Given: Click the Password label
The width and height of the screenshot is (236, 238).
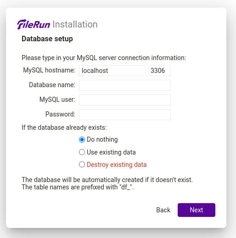Looking at the screenshot, I should pos(60,114).
